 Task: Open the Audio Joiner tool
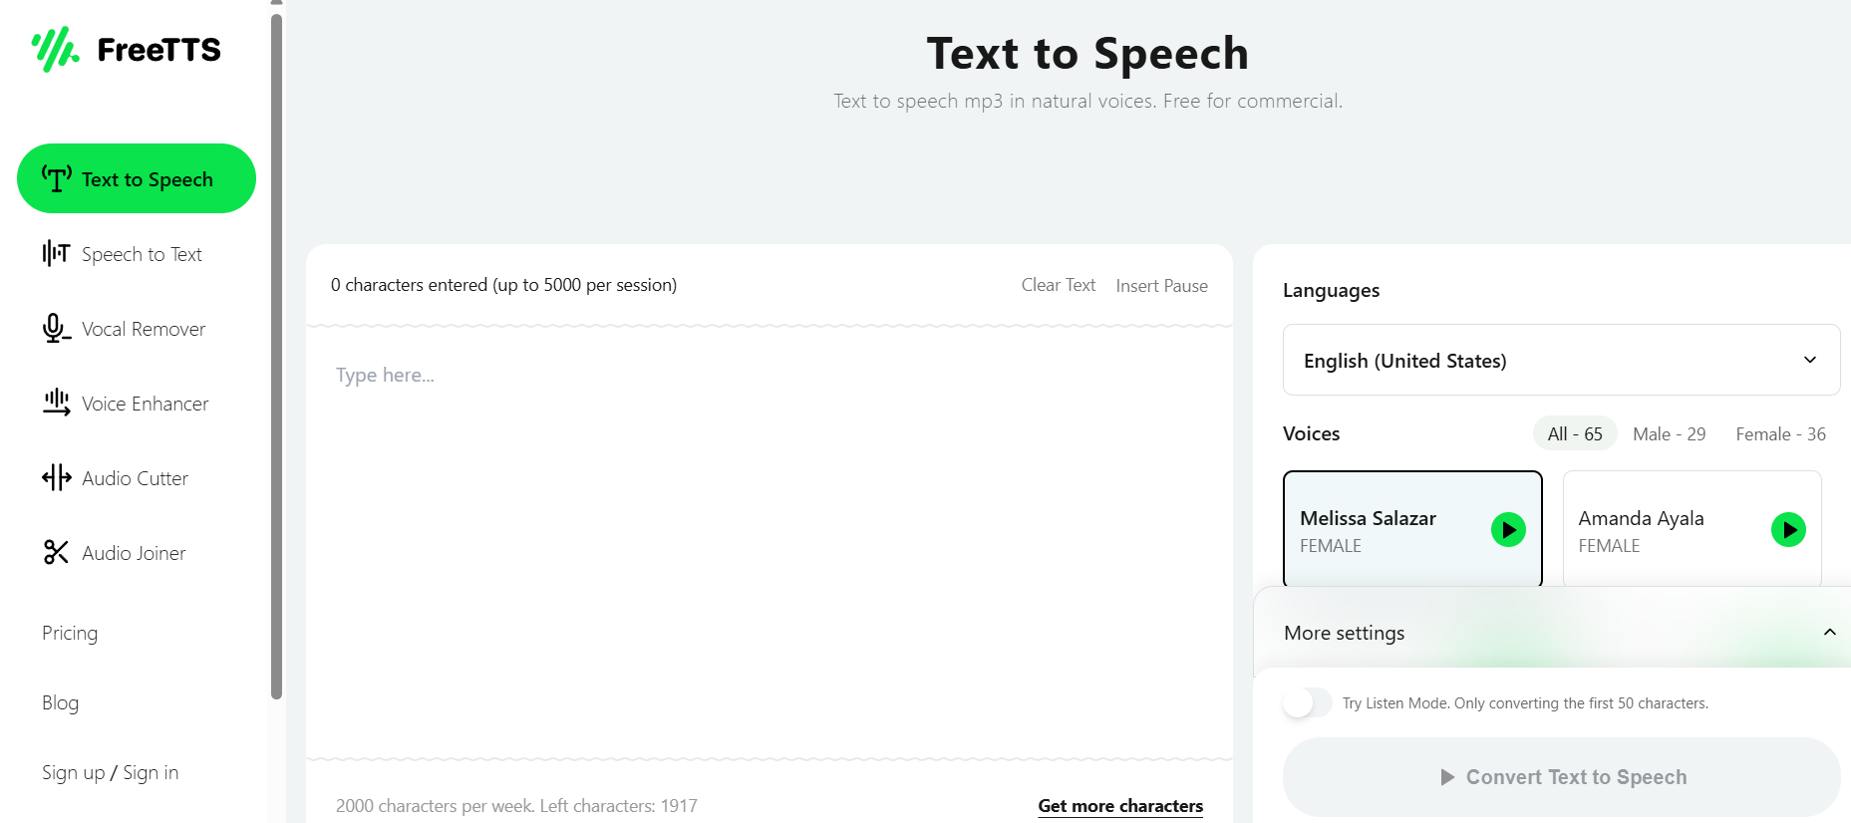click(x=134, y=553)
